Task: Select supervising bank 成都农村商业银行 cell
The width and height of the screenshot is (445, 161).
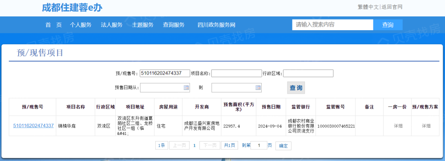Action: pyautogui.click(x=301, y=126)
